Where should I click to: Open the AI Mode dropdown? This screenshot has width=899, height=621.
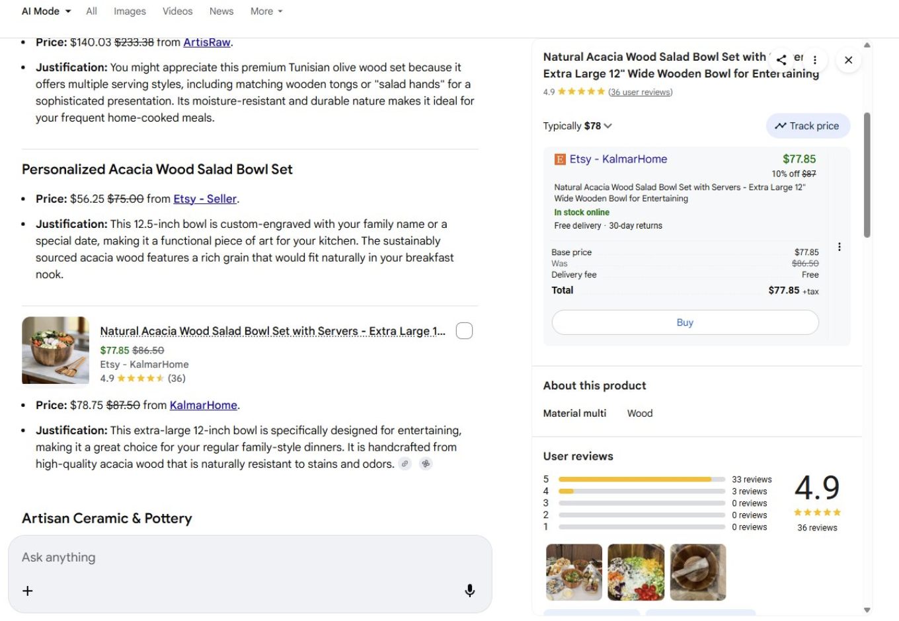[x=46, y=11]
